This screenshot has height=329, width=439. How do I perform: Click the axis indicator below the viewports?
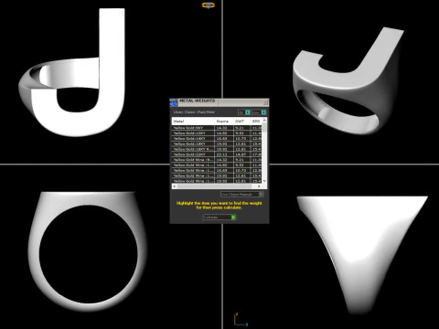pyautogui.click(x=241, y=320)
